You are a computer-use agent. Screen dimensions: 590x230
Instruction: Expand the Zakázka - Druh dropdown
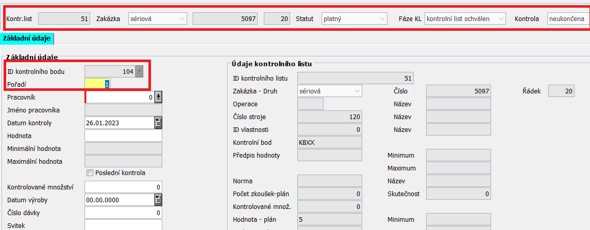pos(357,91)
